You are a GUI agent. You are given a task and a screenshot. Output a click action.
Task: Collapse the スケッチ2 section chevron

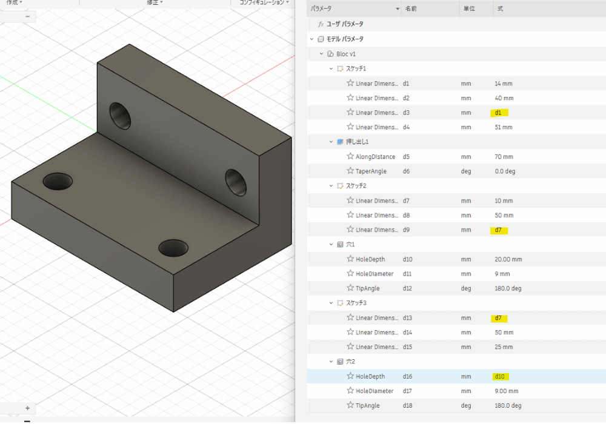[331, 186]
